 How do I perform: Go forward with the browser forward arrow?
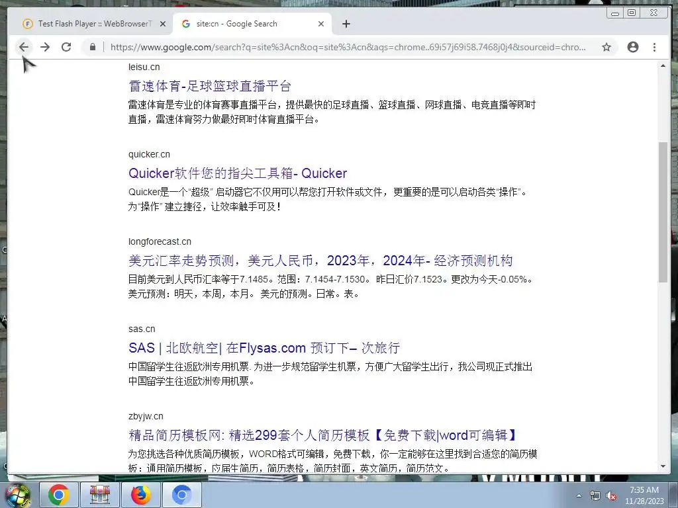tap(45, 47)
